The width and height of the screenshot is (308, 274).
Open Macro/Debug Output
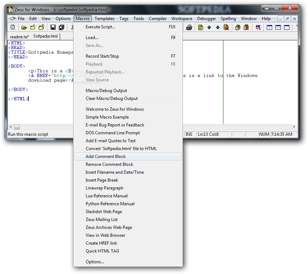(128, 91)
